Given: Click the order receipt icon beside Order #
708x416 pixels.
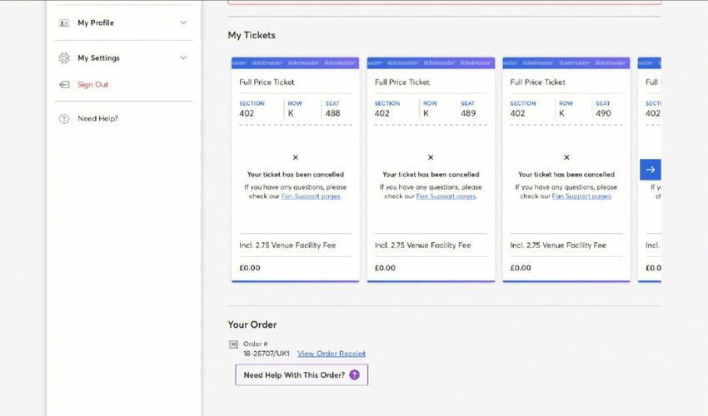Looking at the screenshot, I should tap(233, 344).
